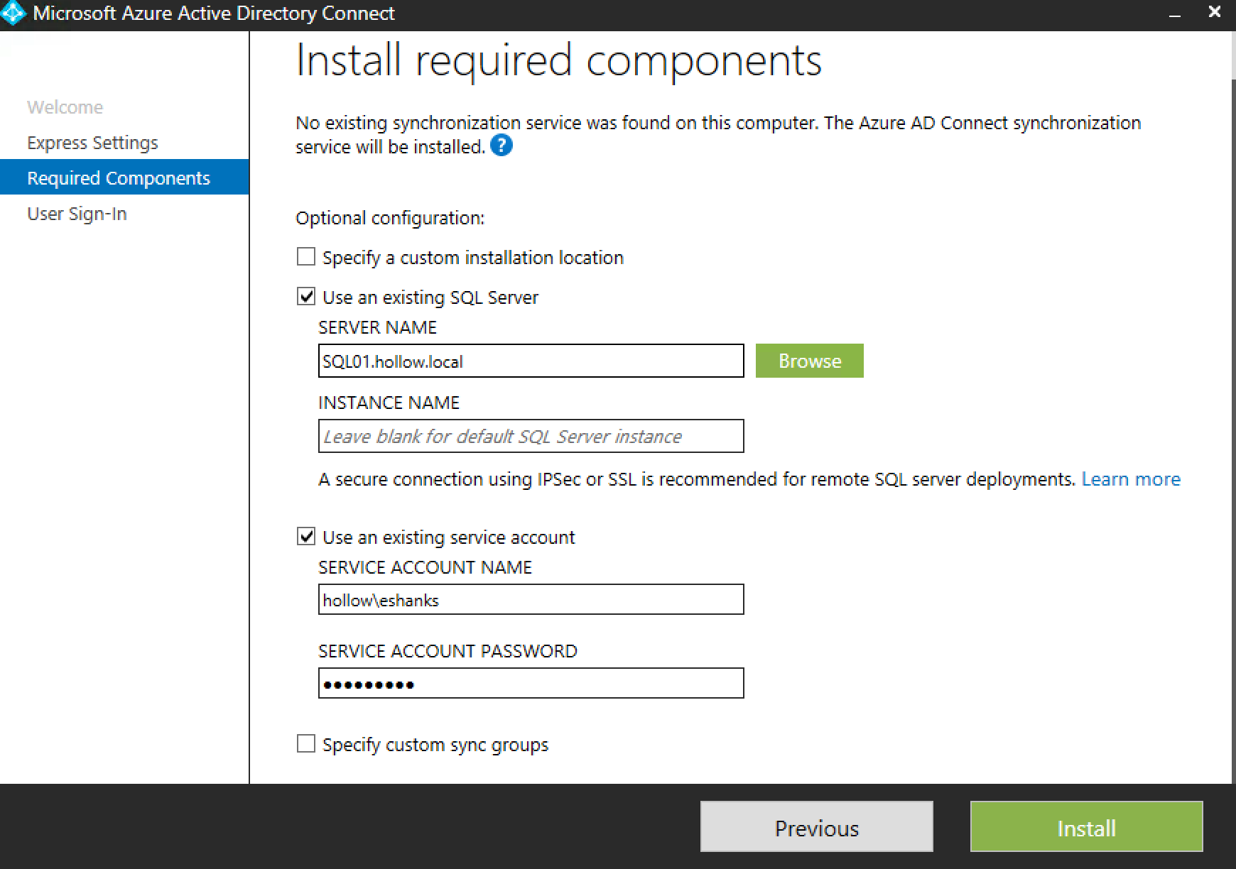Image resolution: width=1236 pixels, height=869 pixels.
Task: Enable Specify a custom installation location
Action: [x=306, y=257]
